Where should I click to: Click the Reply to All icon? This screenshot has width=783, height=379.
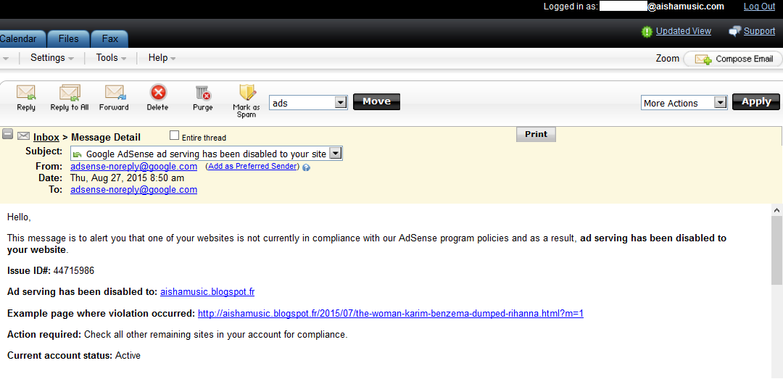[70, 92]
